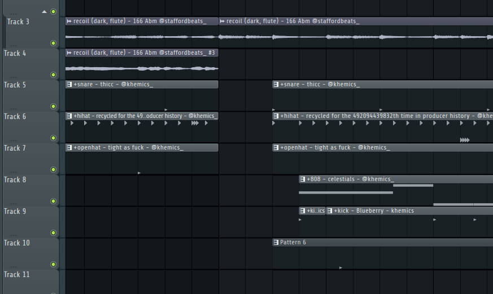Select Pattern 6 clip title

[293, 242]
